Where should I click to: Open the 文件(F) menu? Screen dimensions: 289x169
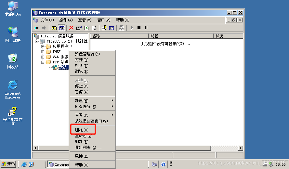[x=47, y=20]
